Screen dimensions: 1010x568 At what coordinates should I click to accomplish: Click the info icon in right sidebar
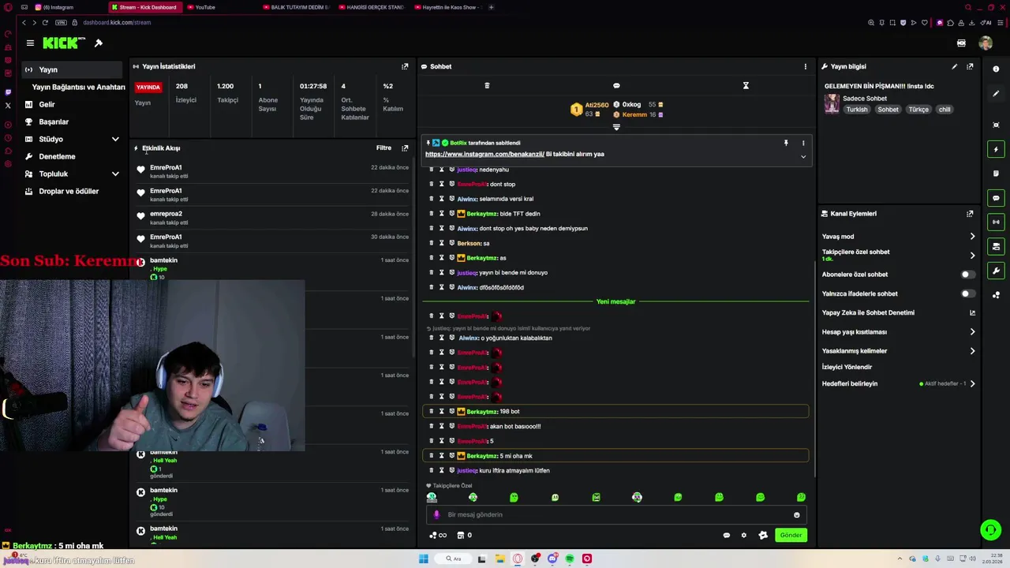pos(996,69)
